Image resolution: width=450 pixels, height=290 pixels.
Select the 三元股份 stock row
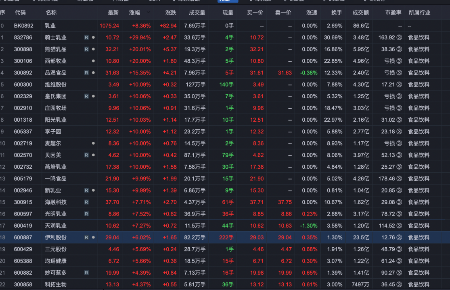[56, 249]
